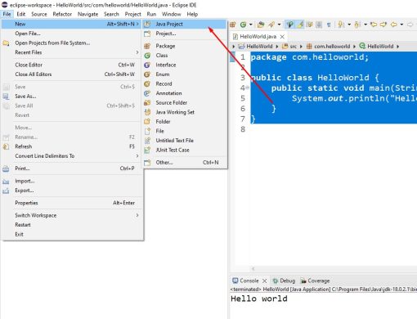The image size is (417, 319).
Task: Expand the Switch Workspace submenu
Action: [71, 215]
